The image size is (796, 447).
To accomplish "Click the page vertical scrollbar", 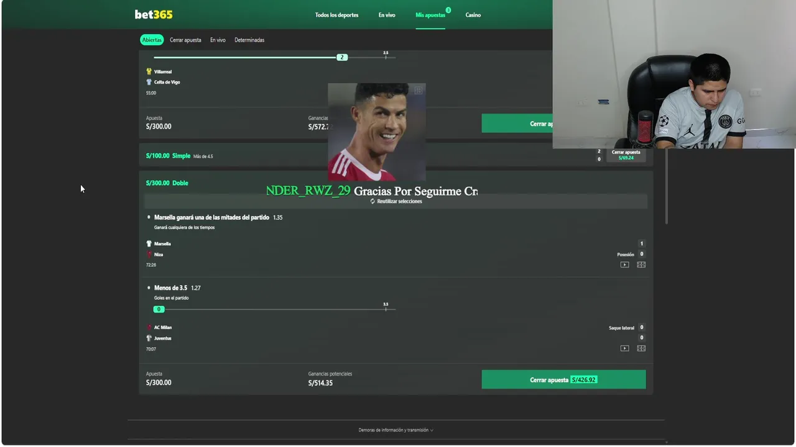I will (667, 186).
